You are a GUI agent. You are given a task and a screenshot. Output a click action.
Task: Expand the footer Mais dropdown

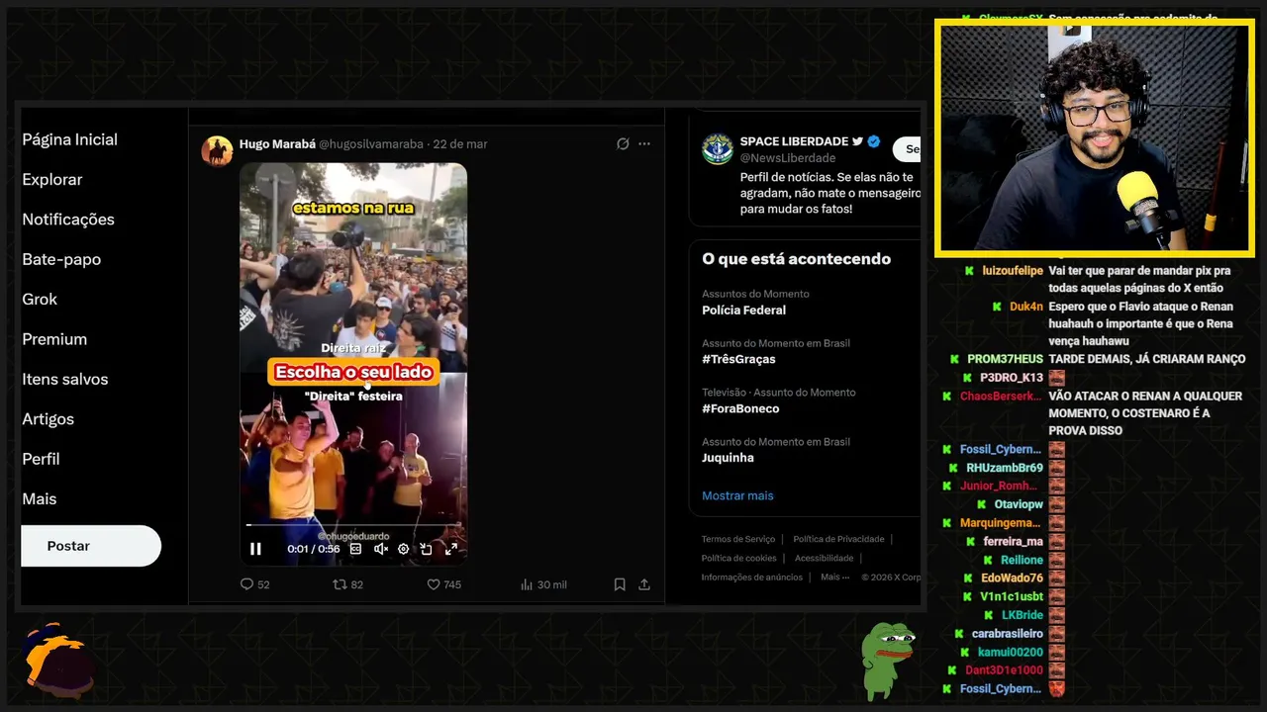834,577
